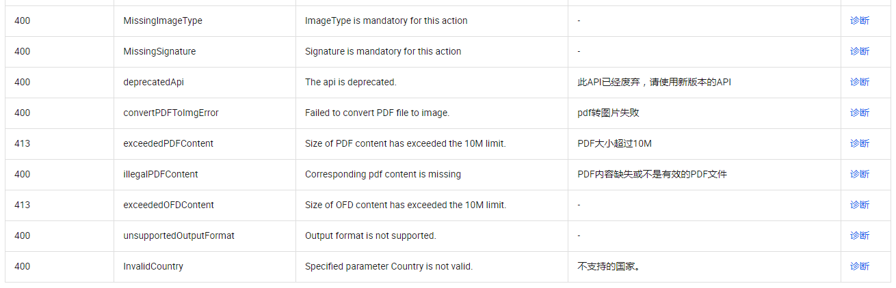
Task: Open 诊断 link for InvalidCountry row
Action: (x=859, y=266)
